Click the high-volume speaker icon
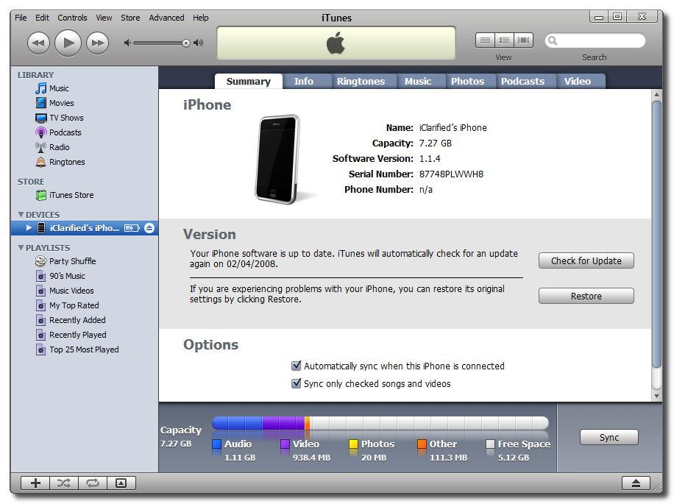 point(198,43)
